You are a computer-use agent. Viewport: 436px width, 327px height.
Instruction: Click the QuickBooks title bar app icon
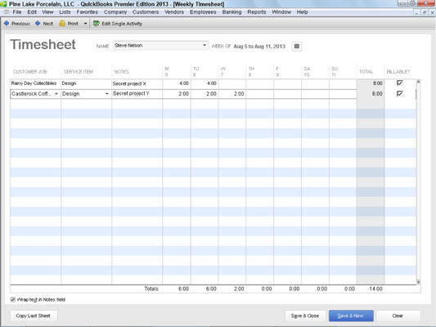[3, 4]
